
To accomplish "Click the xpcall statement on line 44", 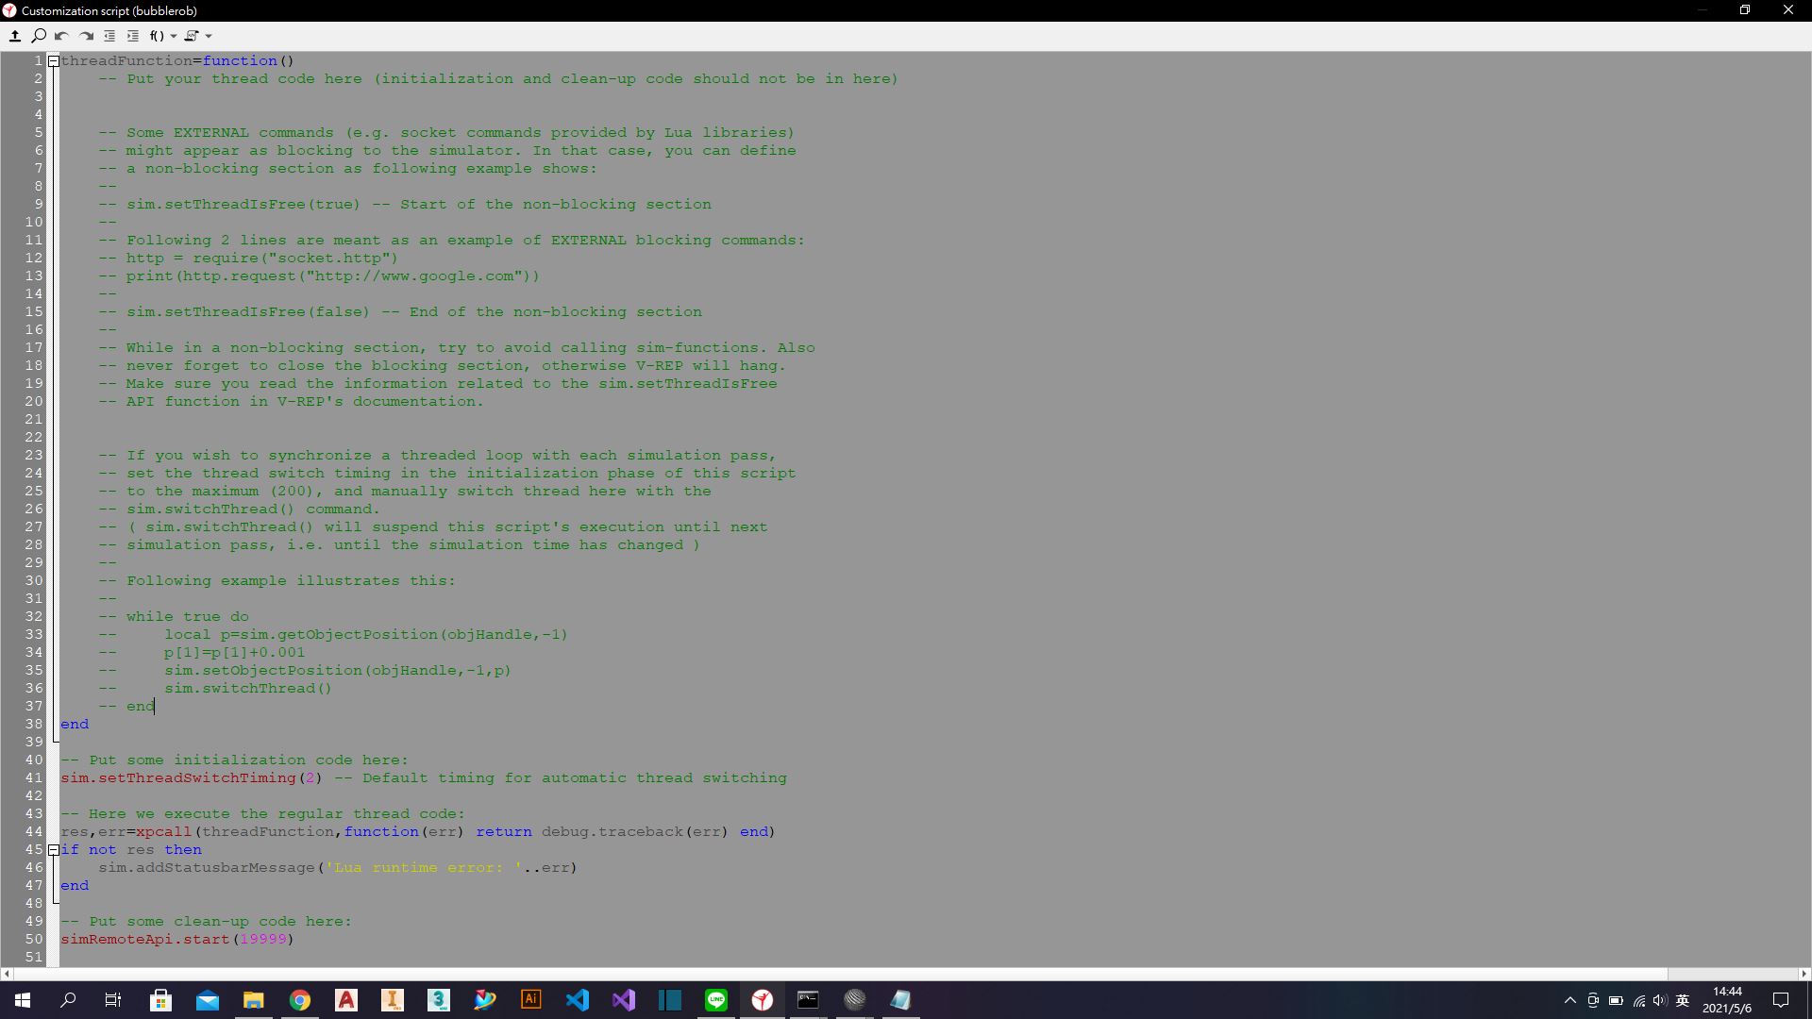I will [x=418, y=831].
